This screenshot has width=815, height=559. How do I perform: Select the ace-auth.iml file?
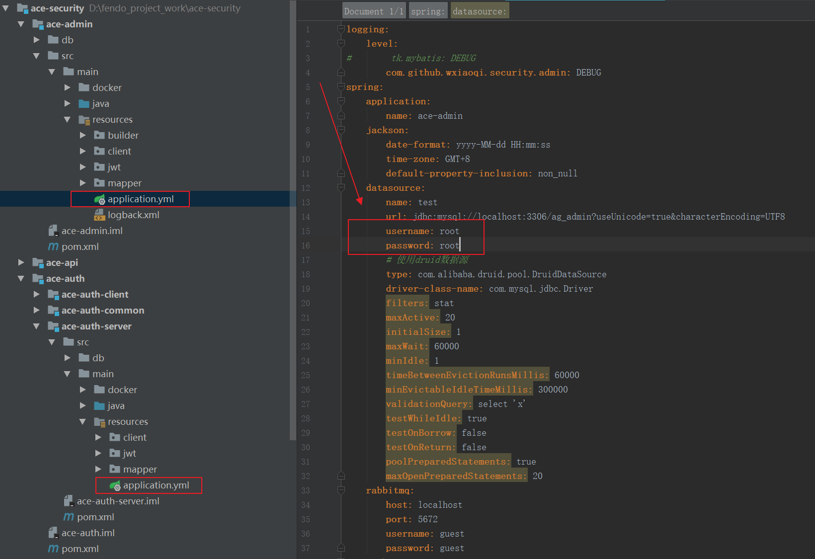coord(88,533)
